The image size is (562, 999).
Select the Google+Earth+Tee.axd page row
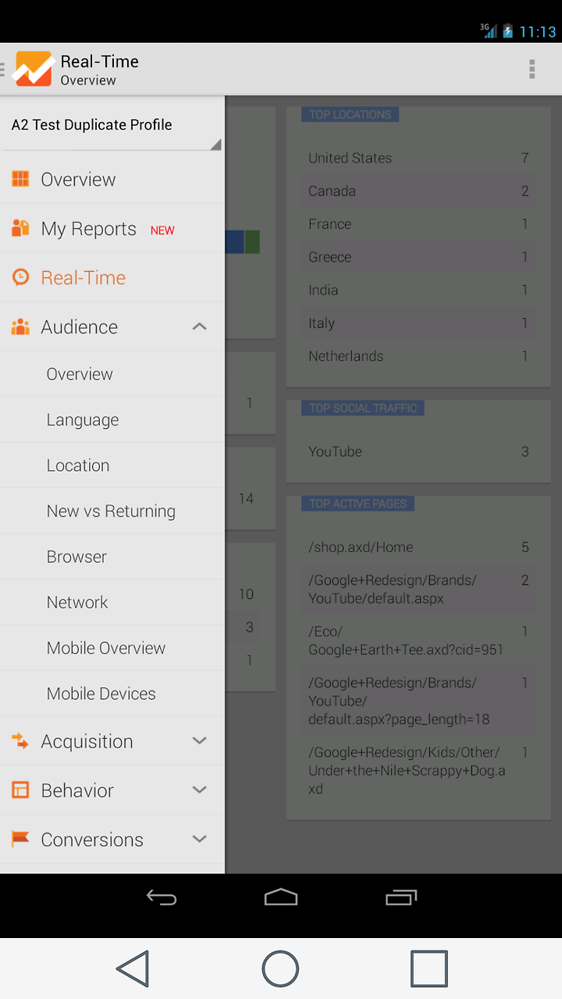(418, 640)
